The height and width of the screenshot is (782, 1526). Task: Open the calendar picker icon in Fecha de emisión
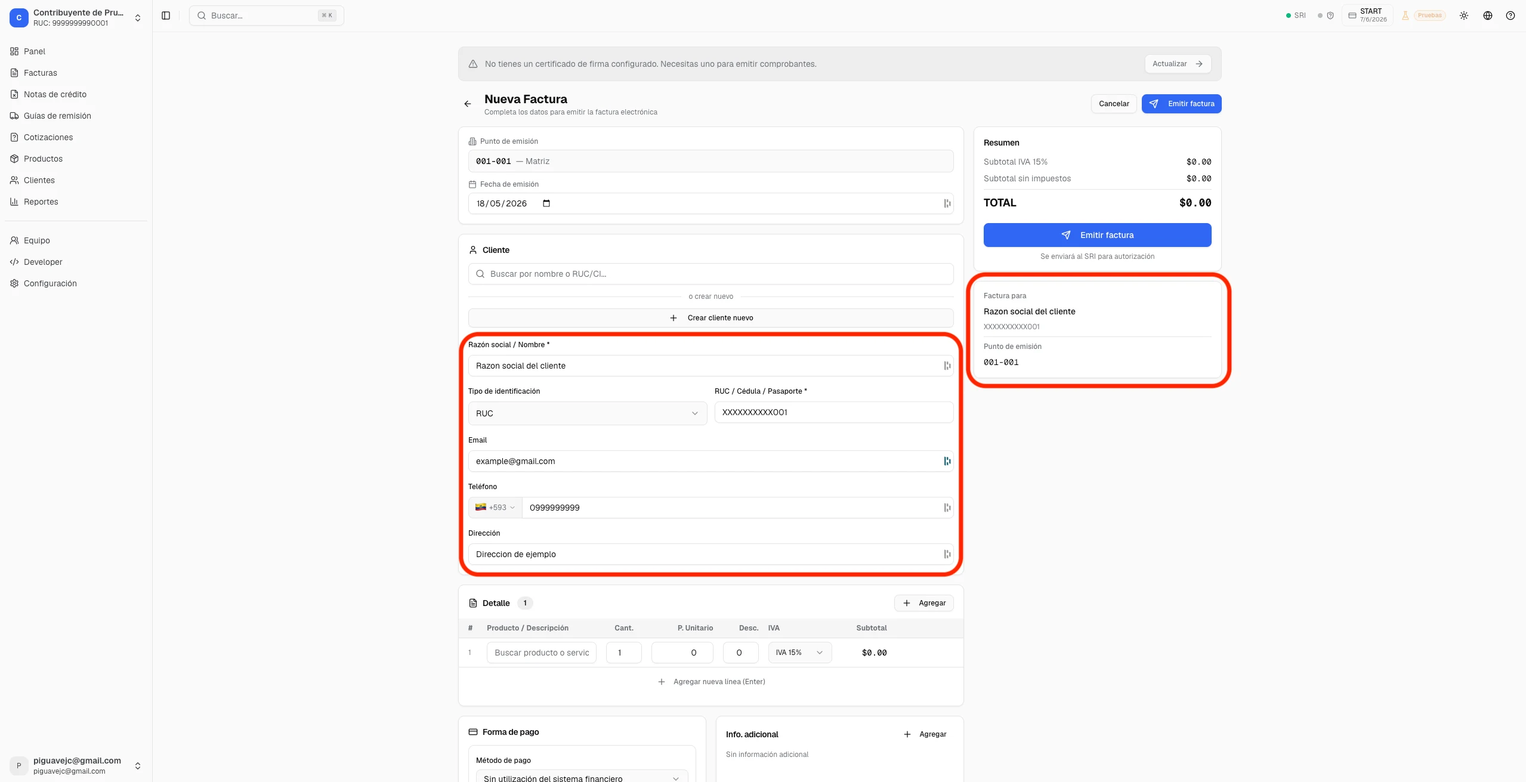[x=546, y=203]
